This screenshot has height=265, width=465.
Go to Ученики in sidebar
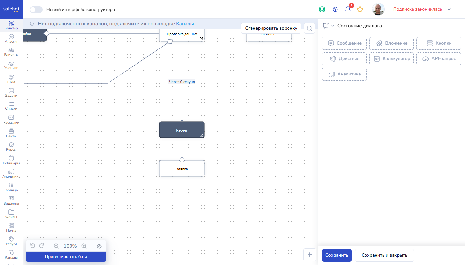[x=11, y=66]
